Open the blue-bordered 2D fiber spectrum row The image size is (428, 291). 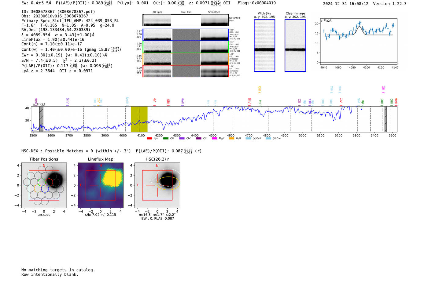click(x=186, y=35)
